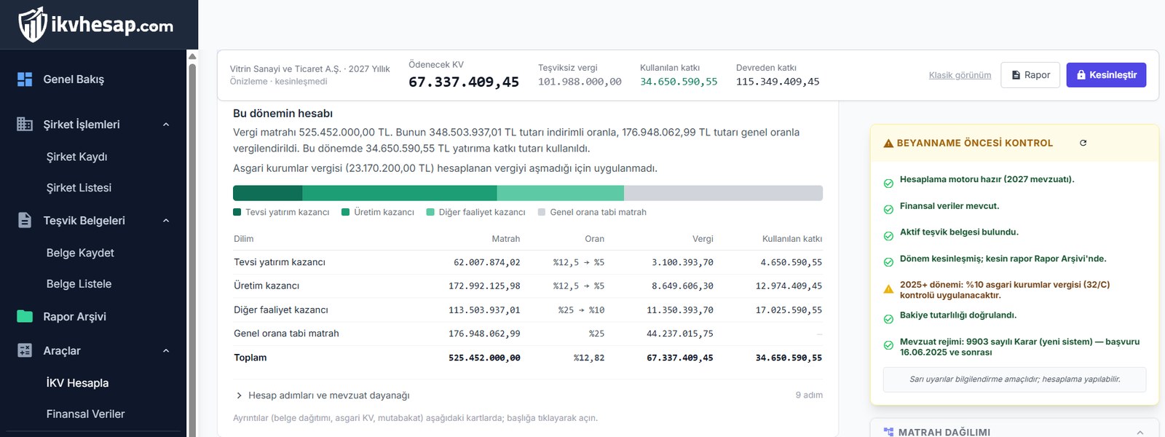The image size is (1165, 437).
Task: Click the green check beside Aktif teşvik belgesi bulundu
Action: coord(888,236)
